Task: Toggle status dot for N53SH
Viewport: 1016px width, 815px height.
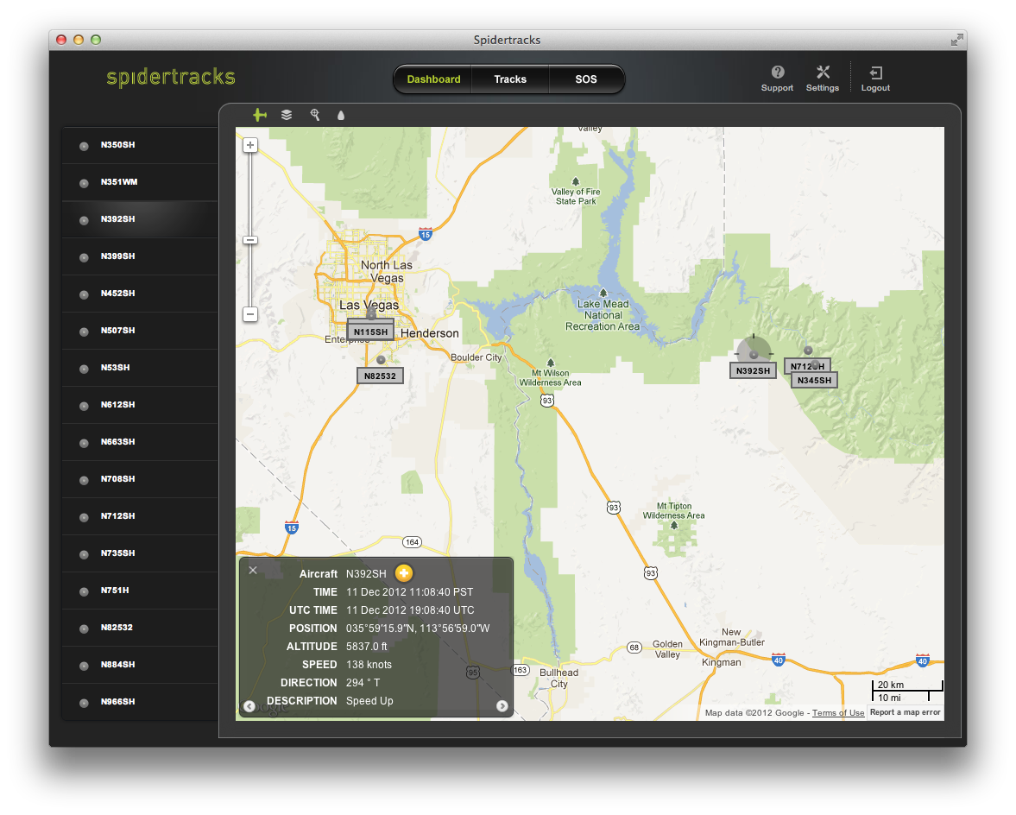Action: pyautogui.click(x=84, y=369)
